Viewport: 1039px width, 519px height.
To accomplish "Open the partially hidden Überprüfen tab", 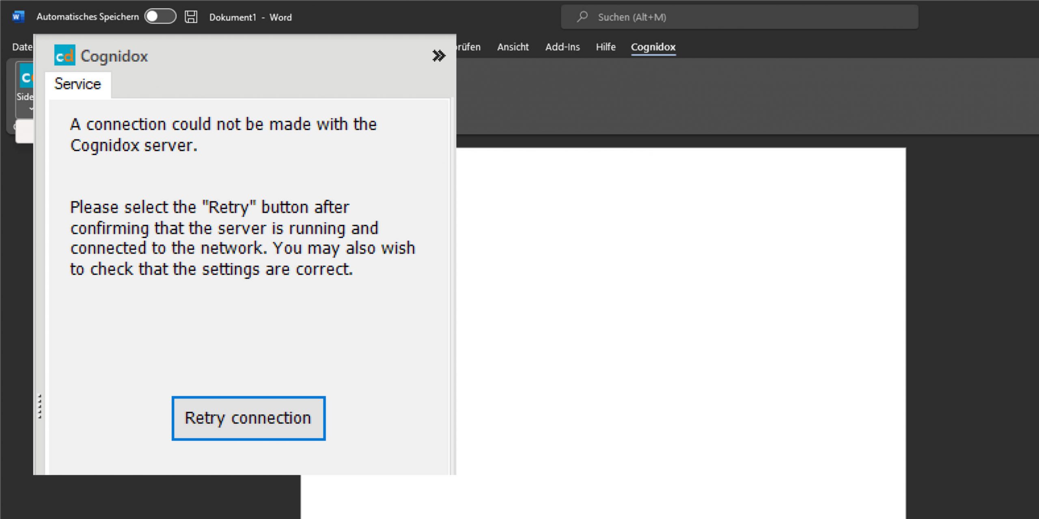I will coord(469,47).
